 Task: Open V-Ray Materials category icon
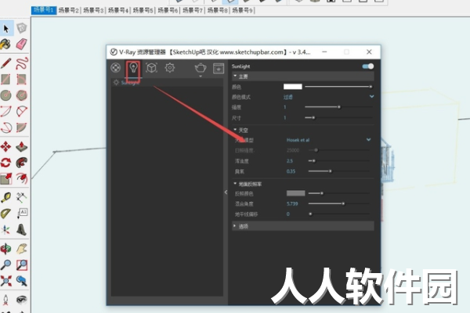pos(115,68)
